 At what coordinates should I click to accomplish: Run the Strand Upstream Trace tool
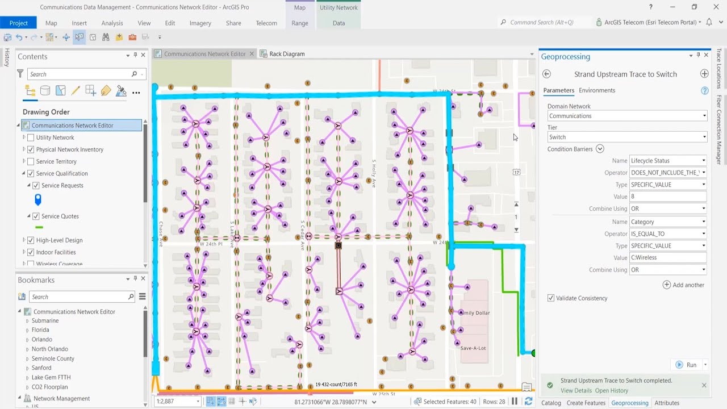686,365
